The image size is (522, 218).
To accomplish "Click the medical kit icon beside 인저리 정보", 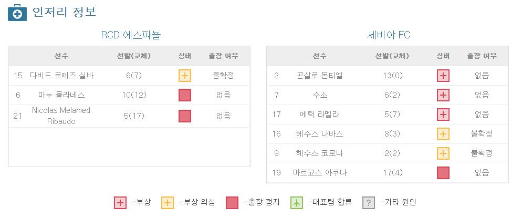I will (x=17, y=12).
